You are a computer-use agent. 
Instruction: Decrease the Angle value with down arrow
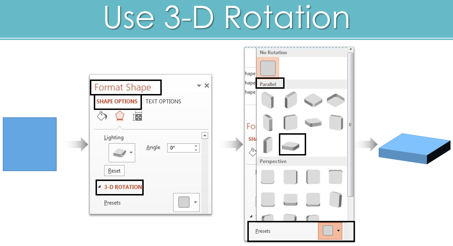tap(196, 150)
